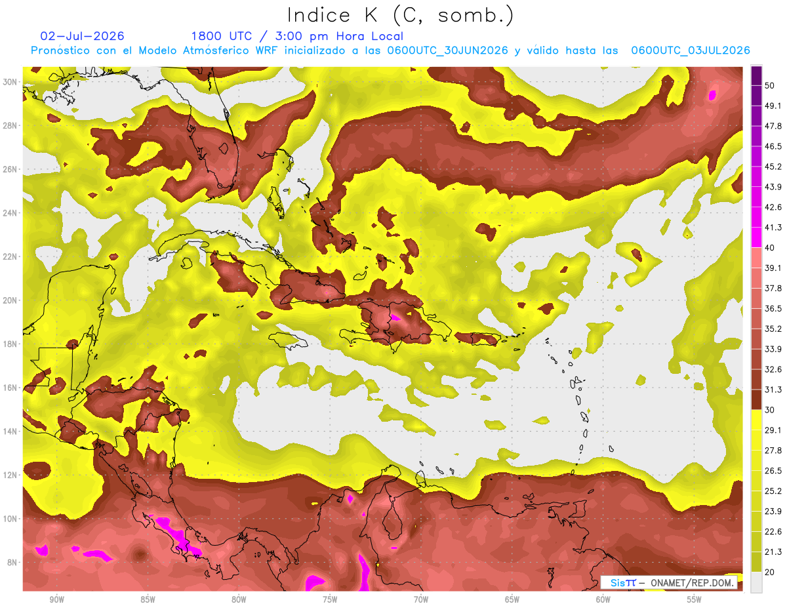Click the colour scale value '50'
Image resolution: width=787 pixels, height=608 pixels.
tap(770, 85)
